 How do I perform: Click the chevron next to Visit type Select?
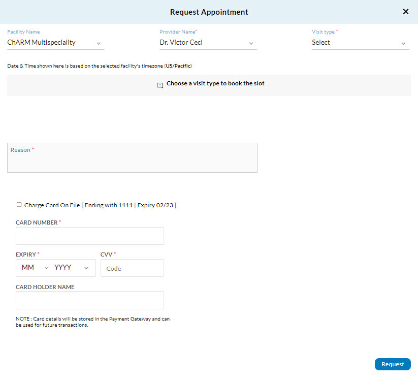tap(403, 43)
